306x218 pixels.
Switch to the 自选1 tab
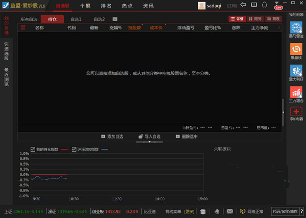coord(75,19)
